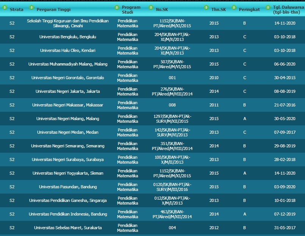The image size is (305, 236).
Task: Click expiry date 21-07-2016
Action: [285, 105]
